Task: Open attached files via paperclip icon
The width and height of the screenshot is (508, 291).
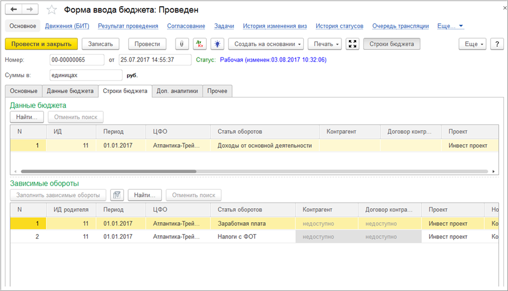Action: pyautogui.click(x=182, y=44)
